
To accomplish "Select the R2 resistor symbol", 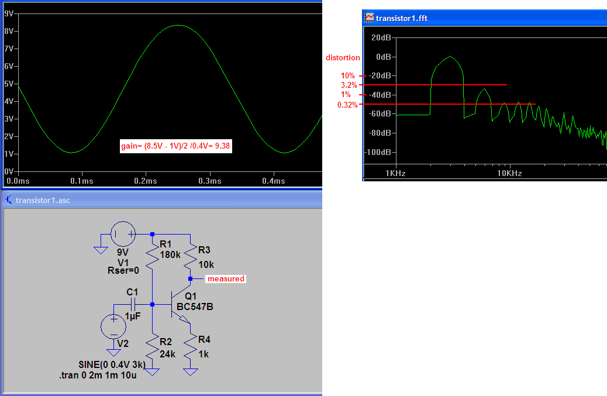I will [x=153, y=346].
